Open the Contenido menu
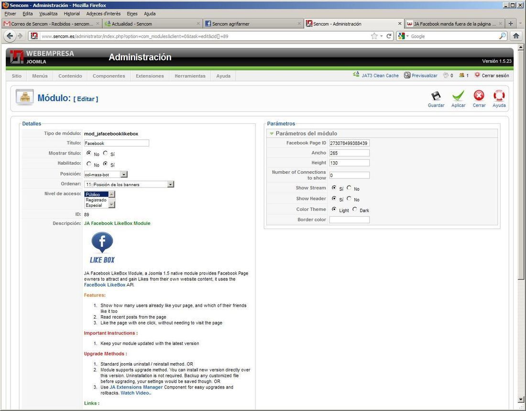This screenshot has height=411, width=526. pyautogui.click(x=70, y=76)
